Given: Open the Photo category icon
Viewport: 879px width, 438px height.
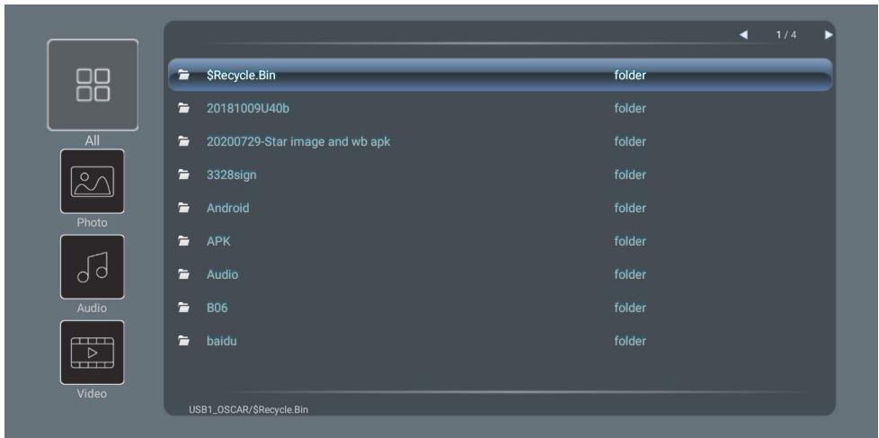Looking at the screenshot, I should coord(92,181).
